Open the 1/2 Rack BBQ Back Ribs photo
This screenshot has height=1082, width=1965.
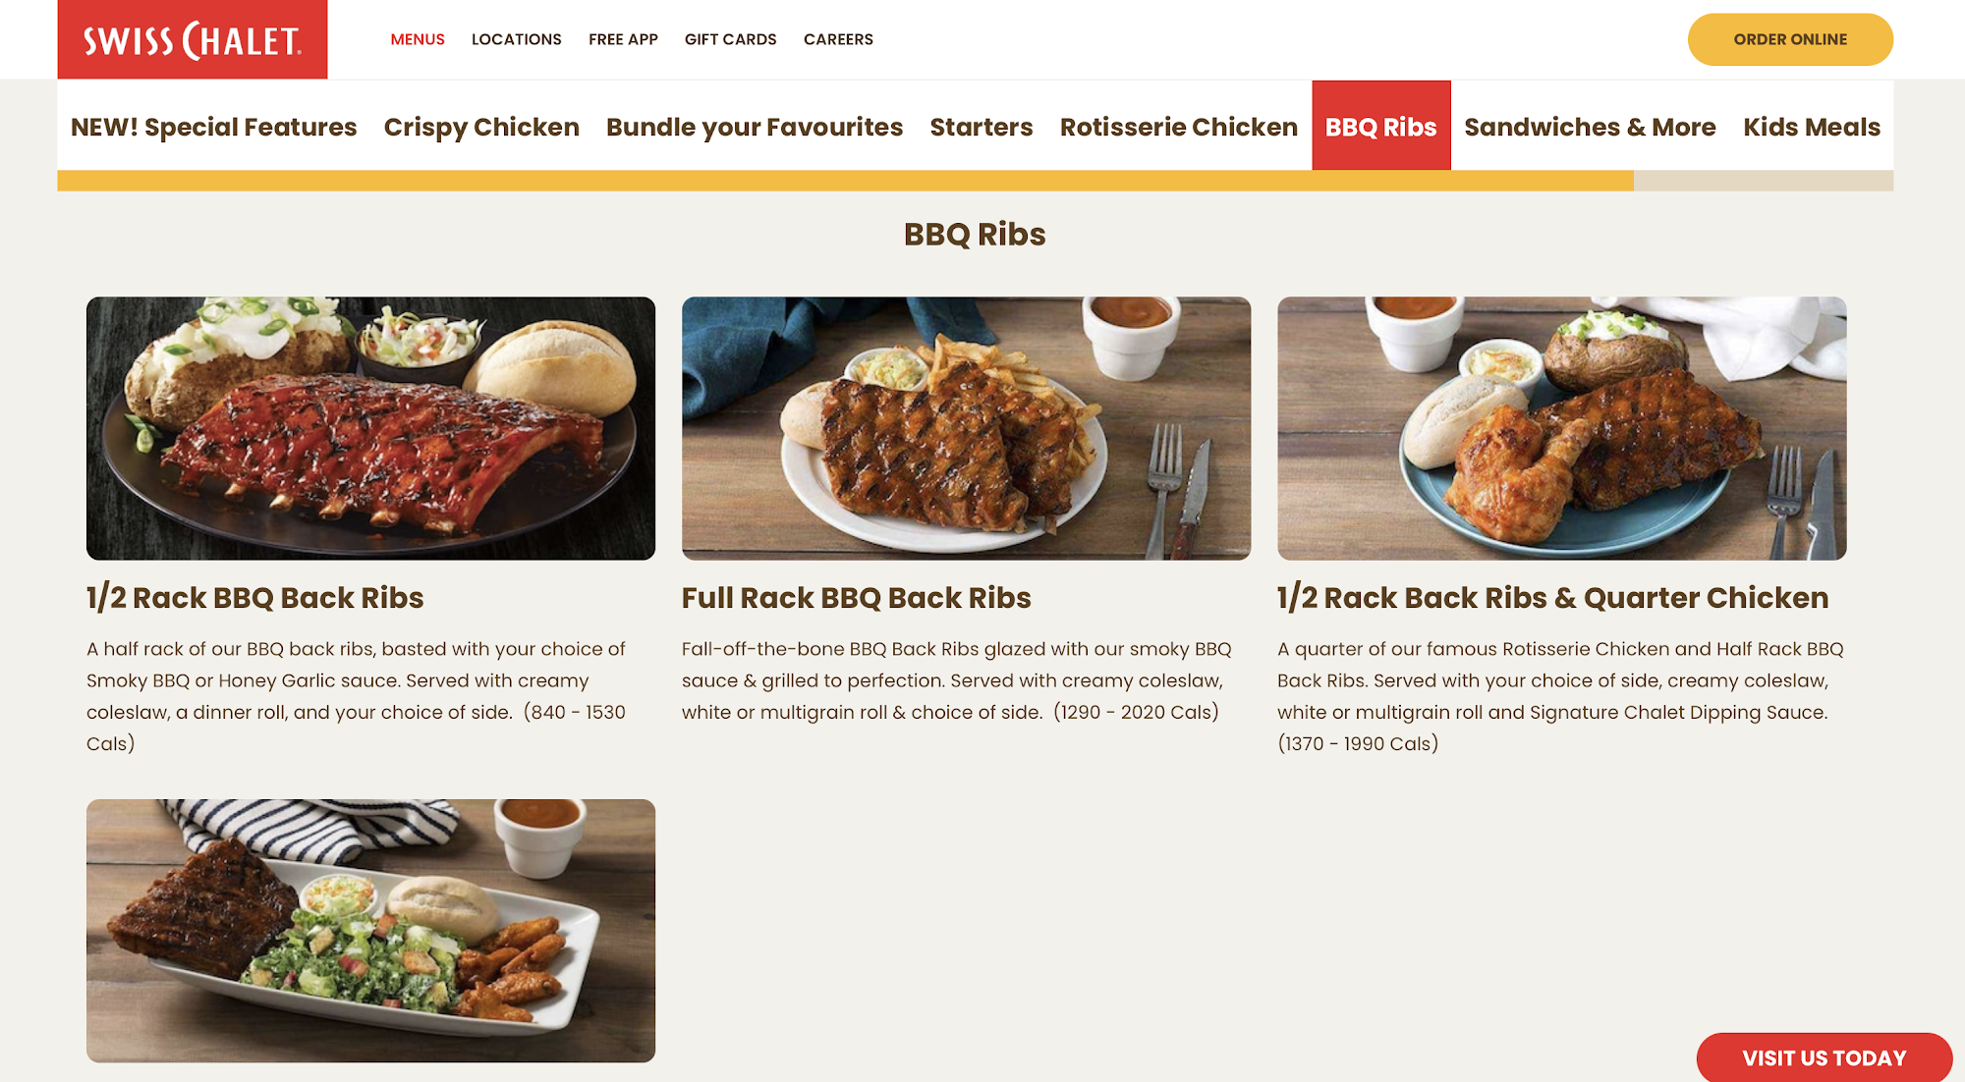click(x=370, y=428)
